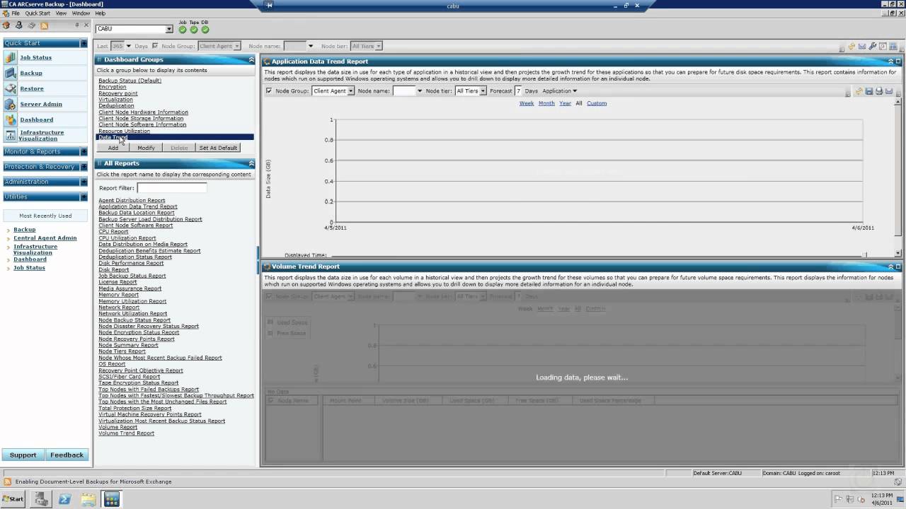Open the Volume Trend Report link
Screen dimensions: 906x509
(x=126, y=433)
